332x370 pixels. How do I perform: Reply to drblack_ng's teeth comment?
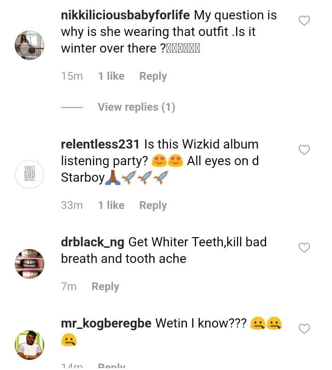pyautogui.click(x=105, y=286)
